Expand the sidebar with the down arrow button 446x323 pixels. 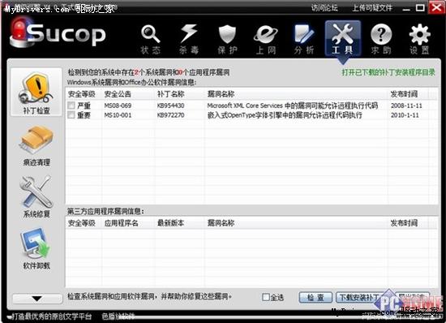point(37,299)
